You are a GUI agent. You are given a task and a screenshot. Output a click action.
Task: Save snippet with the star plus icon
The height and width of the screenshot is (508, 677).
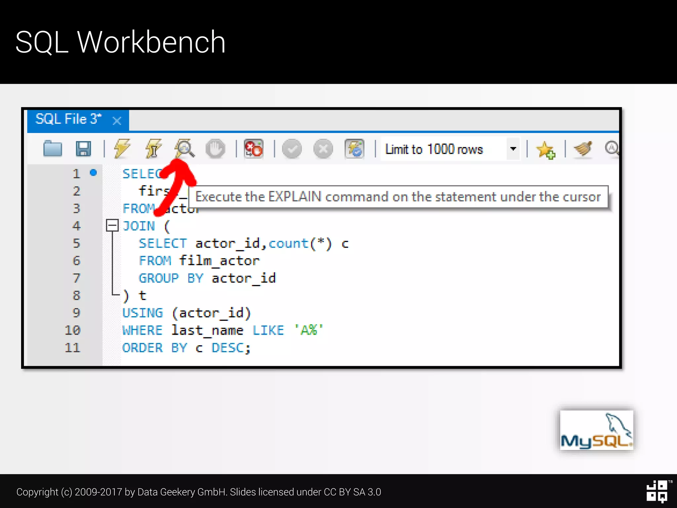point(545,149)
